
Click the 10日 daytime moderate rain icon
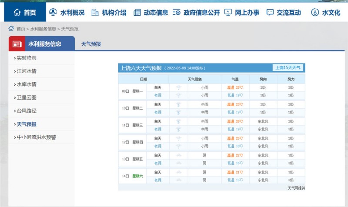click(x=178, y=104)
